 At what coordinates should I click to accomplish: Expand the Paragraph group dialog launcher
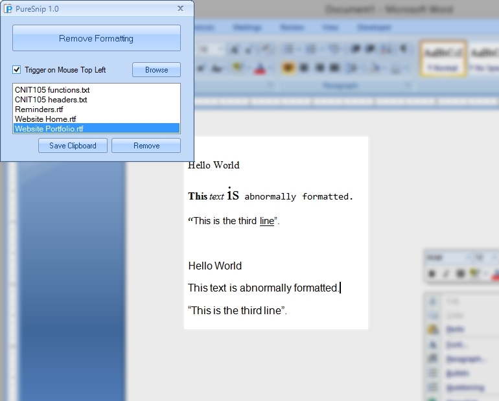(x=408, y=86)
